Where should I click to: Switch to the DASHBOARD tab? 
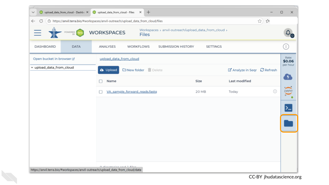45,47
